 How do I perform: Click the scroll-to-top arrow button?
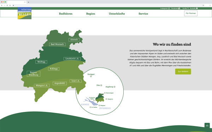tap(207, 126)
